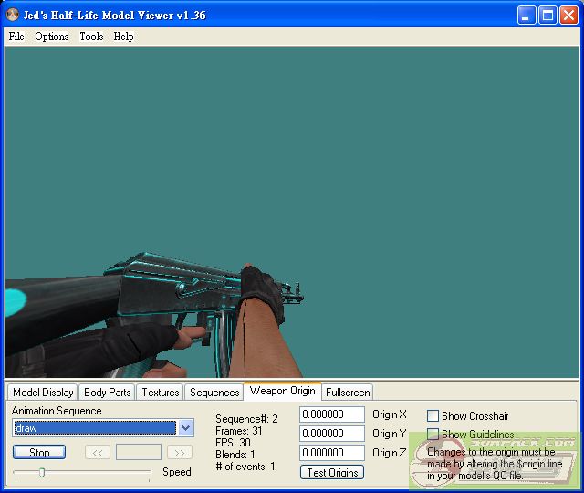Switch to the Model Display tab
This screenshot has height=493, width=584.
point(43,393)
